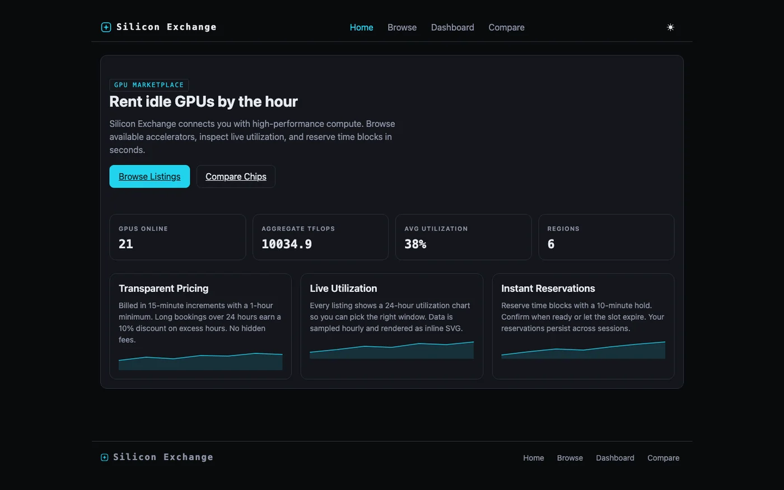Click the Transparent Pricing card title
784x490 pixels.
coord(164,288)
